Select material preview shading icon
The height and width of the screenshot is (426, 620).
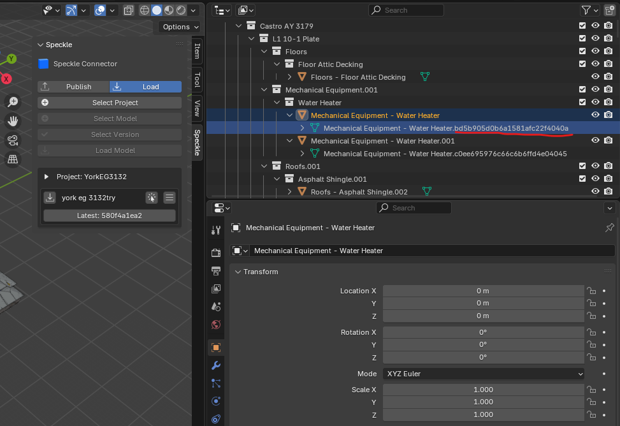(169, 10)
